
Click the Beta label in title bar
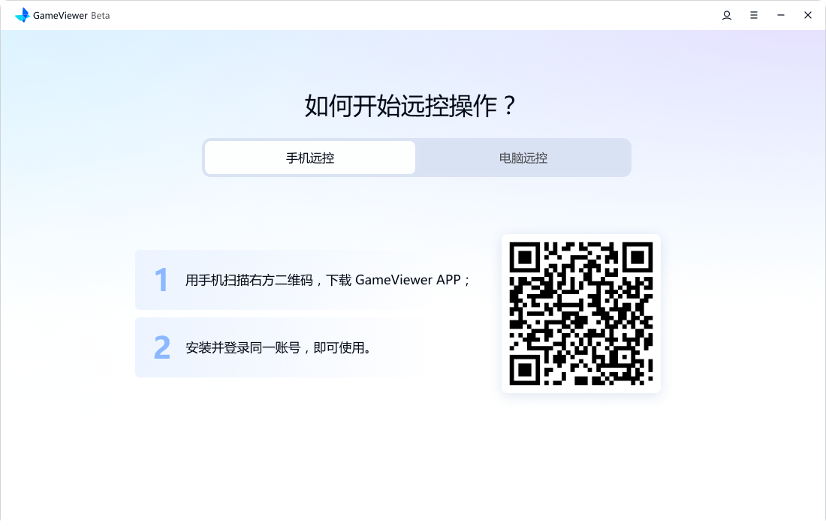(101, 15)
